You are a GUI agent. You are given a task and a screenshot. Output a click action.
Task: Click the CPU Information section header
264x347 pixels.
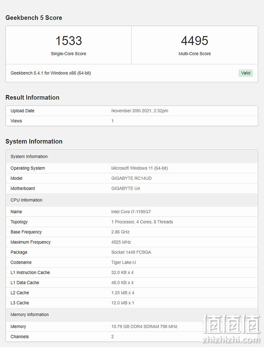click(132, 200)
